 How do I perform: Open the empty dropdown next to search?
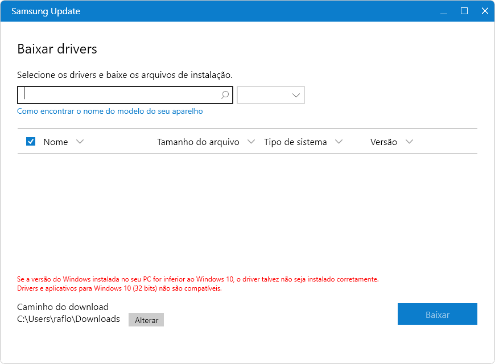tap(271, 95)
